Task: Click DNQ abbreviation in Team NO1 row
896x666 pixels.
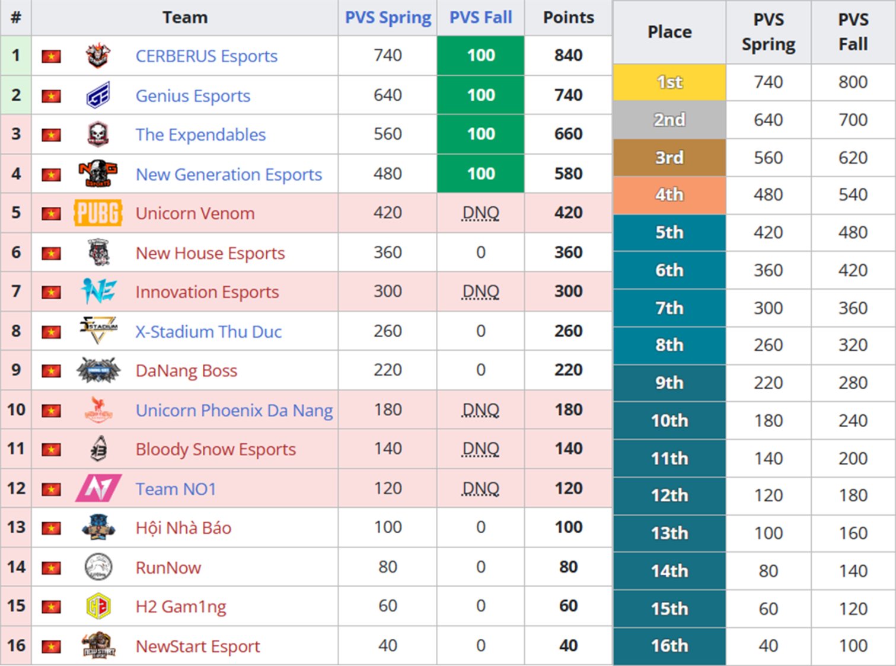Action: tap(480, 488)
